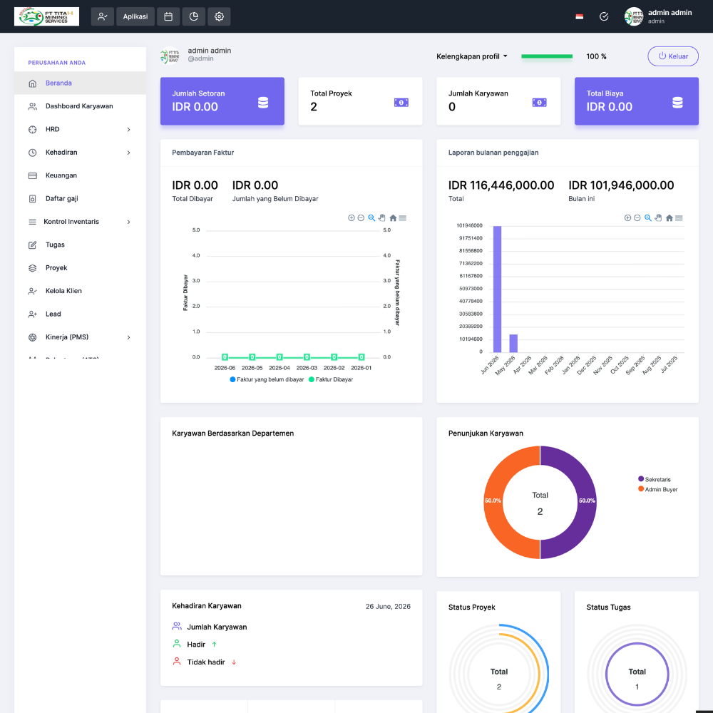Open hamburger menu on Pembayaran Faktur chart
713x713 pixels.
coord(403,217)
